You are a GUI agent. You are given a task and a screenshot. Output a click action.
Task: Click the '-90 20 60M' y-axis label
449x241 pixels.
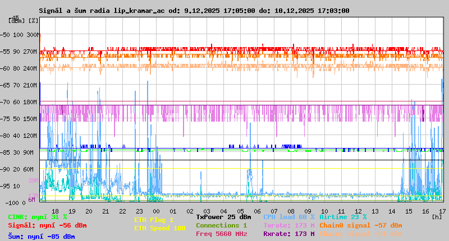[x=17, y=169]
